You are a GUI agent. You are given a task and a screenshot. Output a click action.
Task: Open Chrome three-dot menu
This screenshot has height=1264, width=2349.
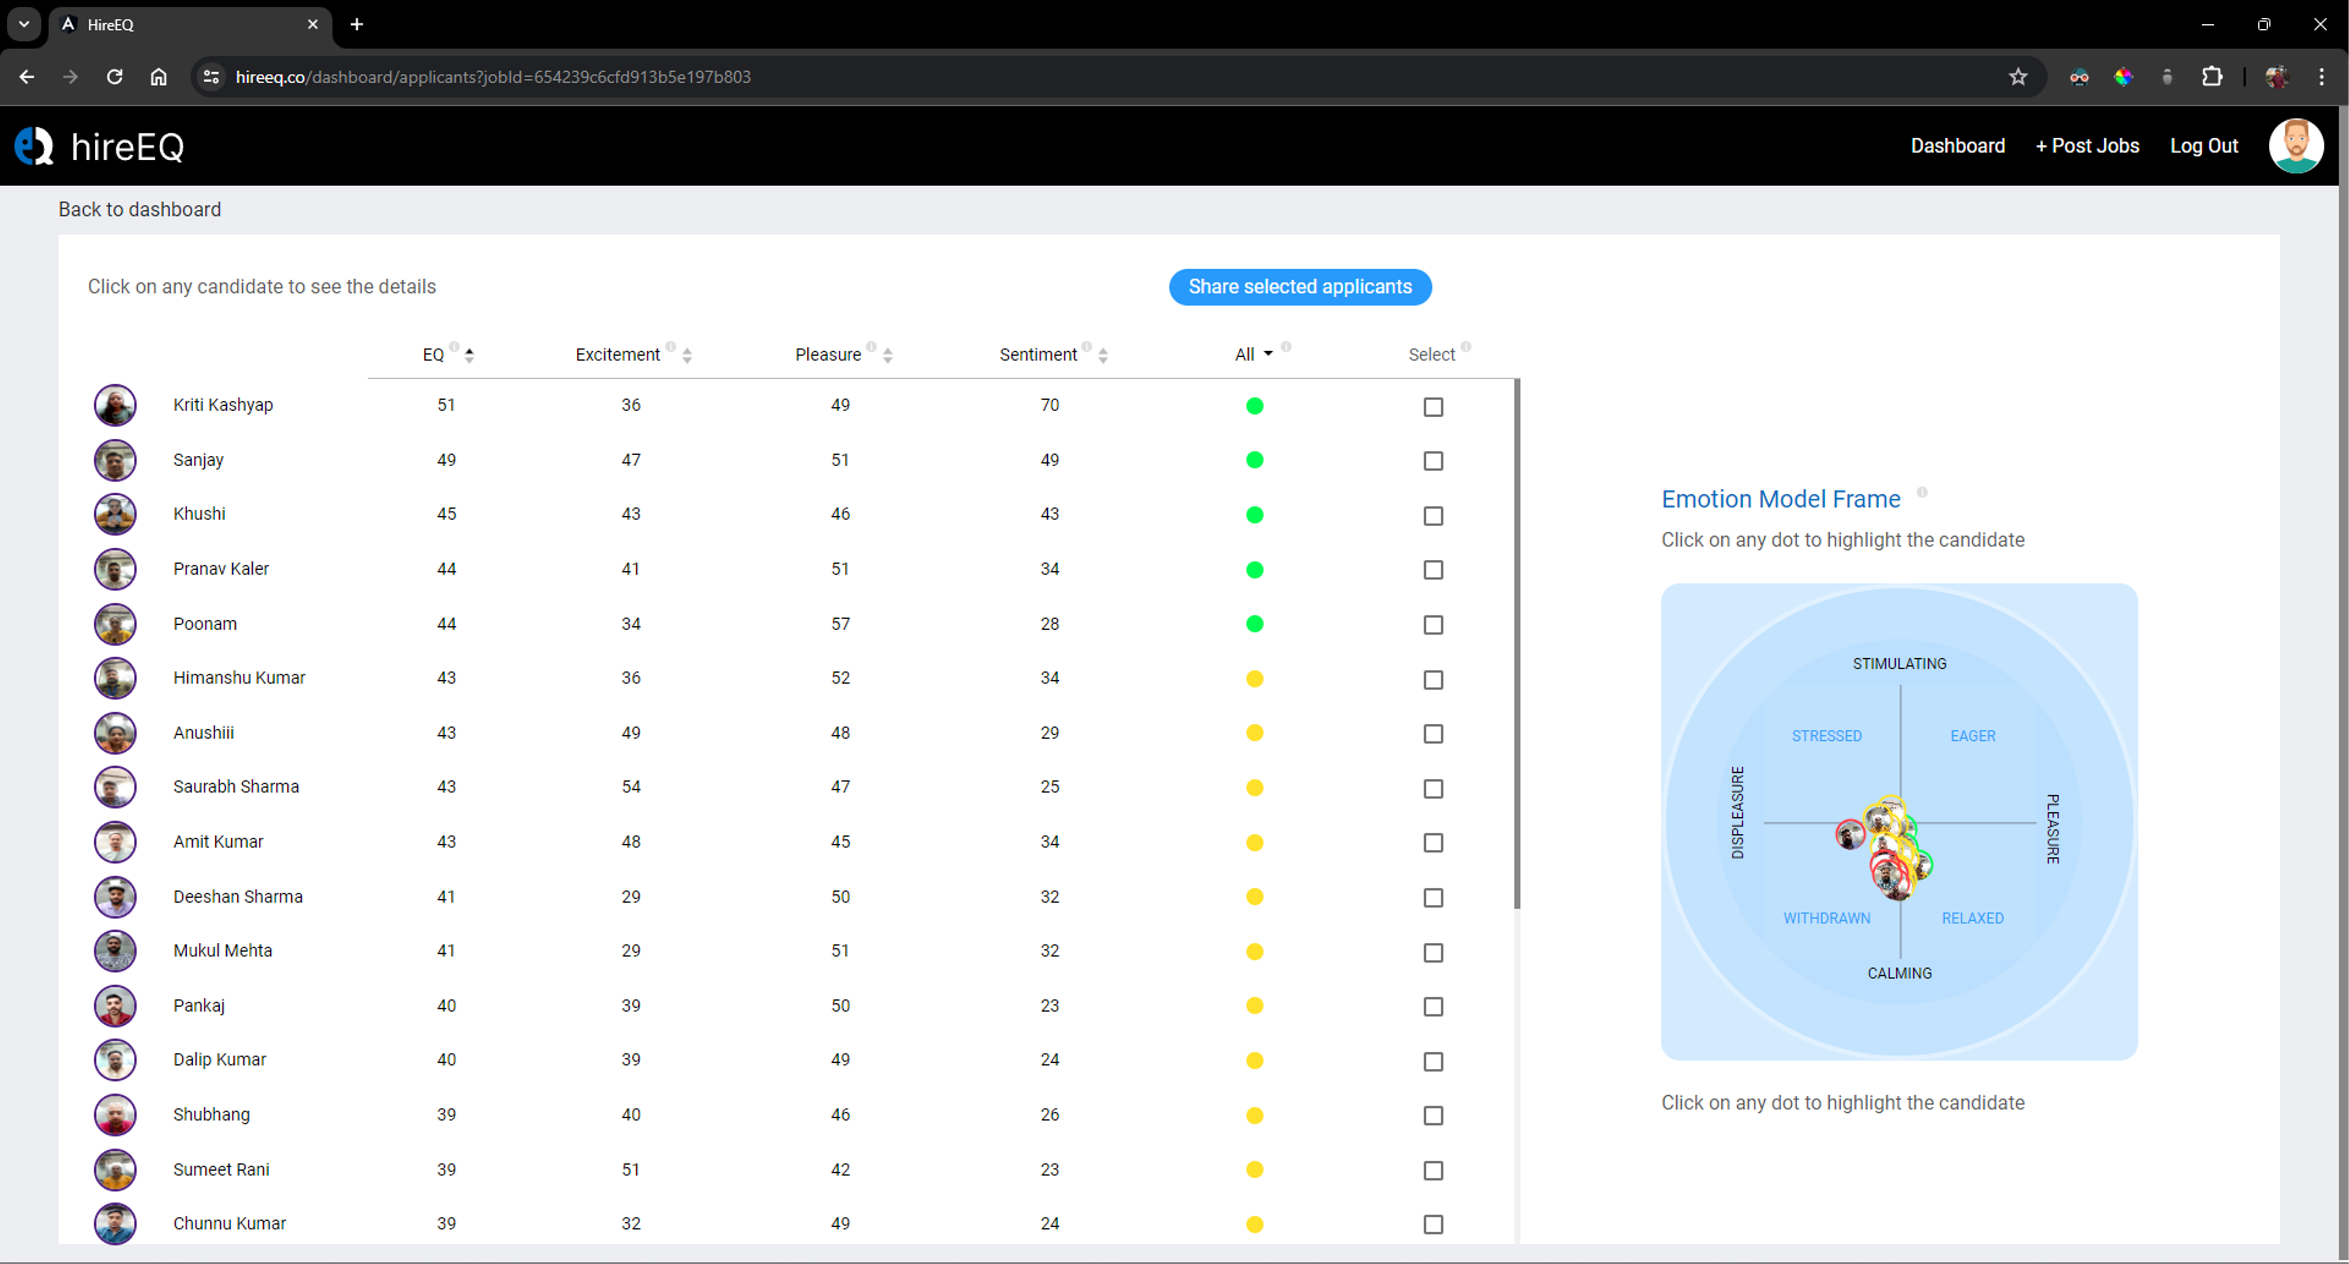[2321, 76]
